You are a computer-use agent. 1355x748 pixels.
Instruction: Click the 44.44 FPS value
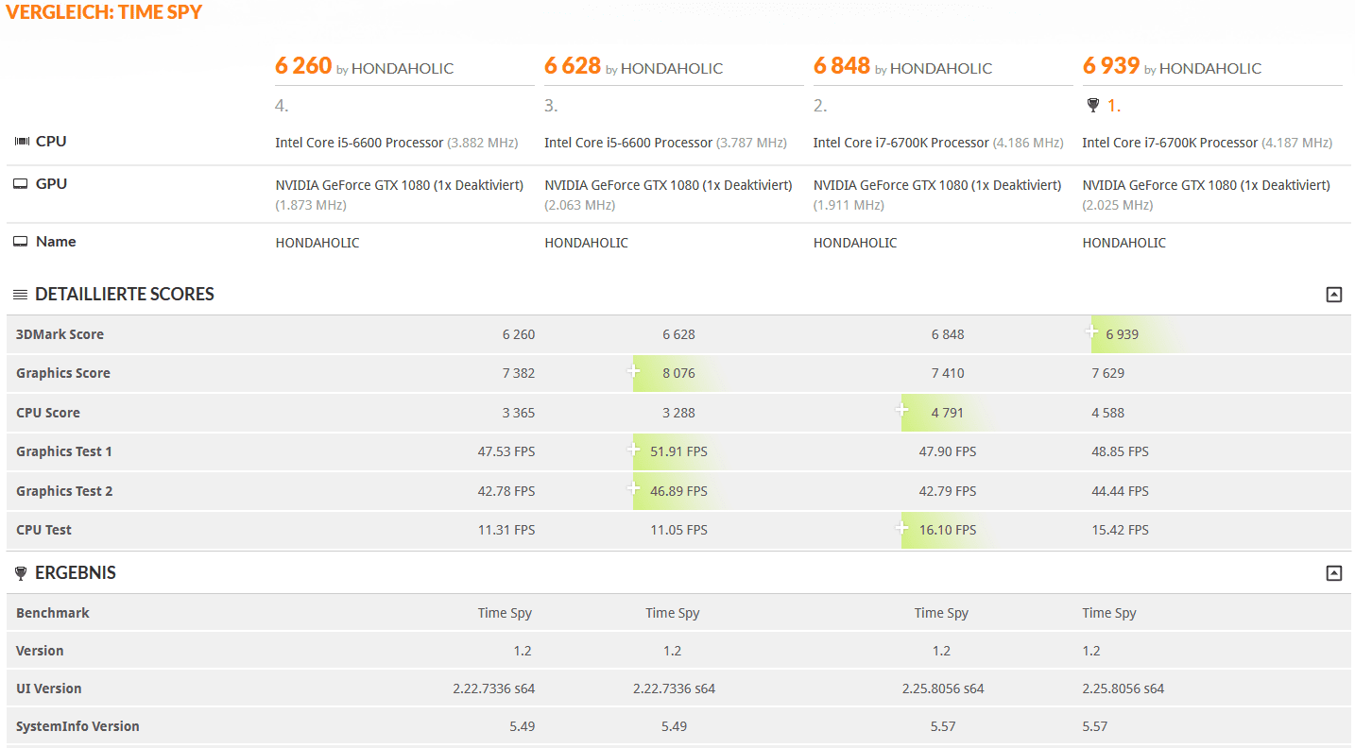1121,491
